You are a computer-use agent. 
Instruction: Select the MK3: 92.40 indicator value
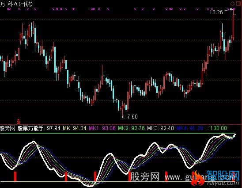pyautogui.click(x=160, y=128)
